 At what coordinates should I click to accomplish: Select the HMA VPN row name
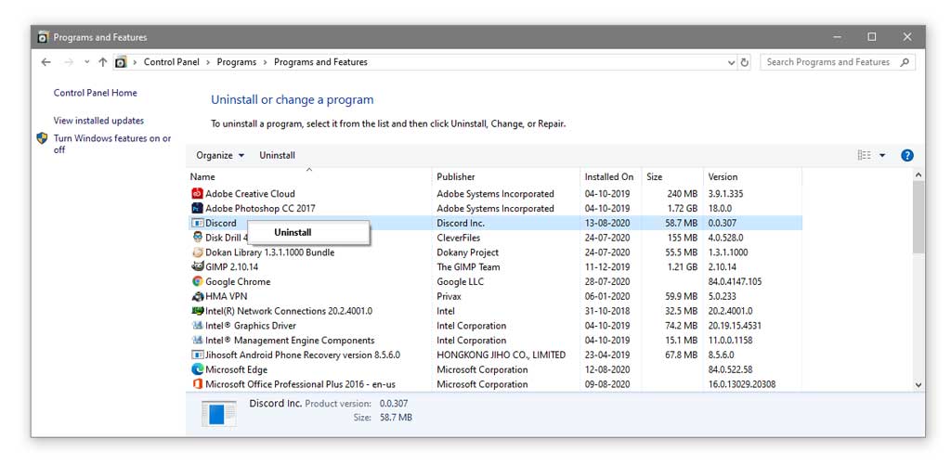227,296
